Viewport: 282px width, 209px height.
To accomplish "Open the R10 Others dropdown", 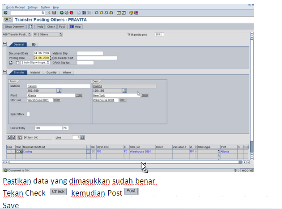I will click(60, 34).
